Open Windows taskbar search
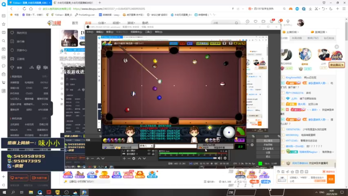 pyautogui.click(x=13, y=193)
